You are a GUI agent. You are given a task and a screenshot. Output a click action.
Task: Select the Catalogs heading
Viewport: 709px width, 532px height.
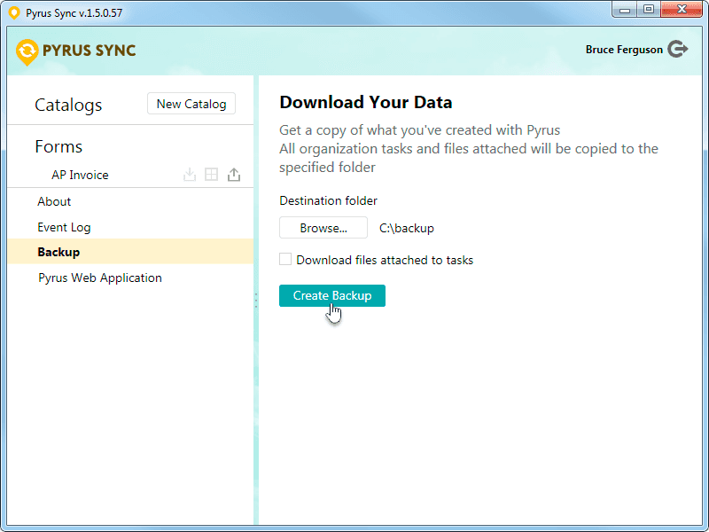coord(68,105)
